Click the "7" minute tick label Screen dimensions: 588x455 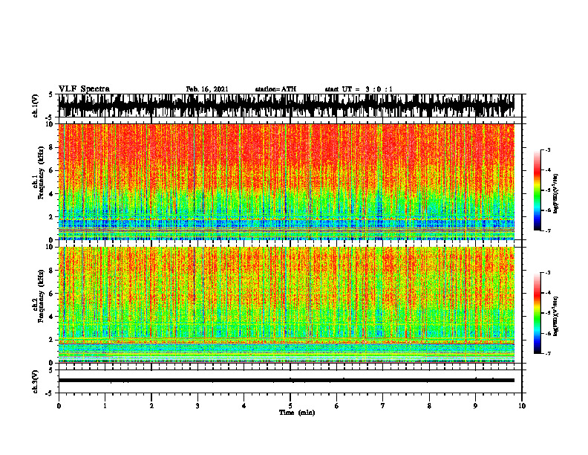(x=383, y=406)
